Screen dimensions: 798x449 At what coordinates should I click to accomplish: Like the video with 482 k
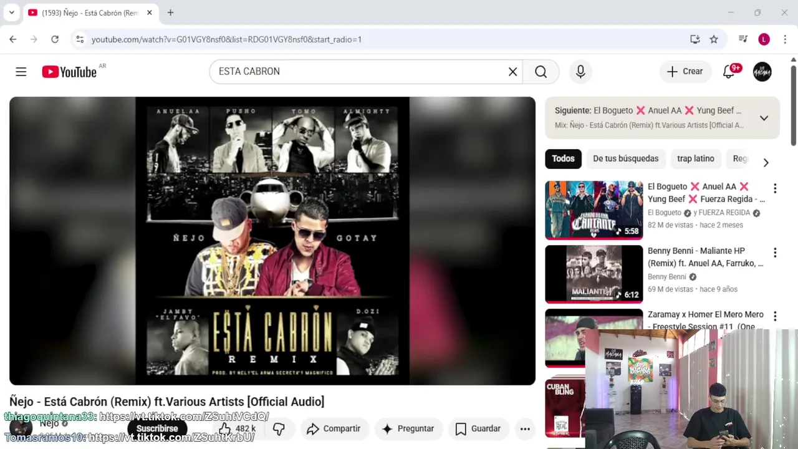tap(237, 428)
